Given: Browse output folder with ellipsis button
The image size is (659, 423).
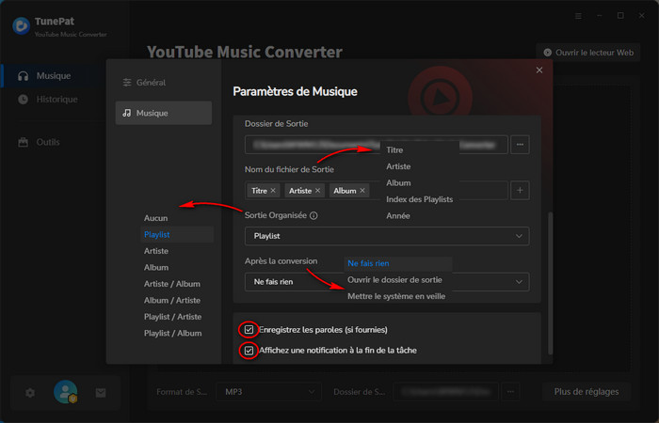Looking at the screenshot, I should click(x=520, y=145).
